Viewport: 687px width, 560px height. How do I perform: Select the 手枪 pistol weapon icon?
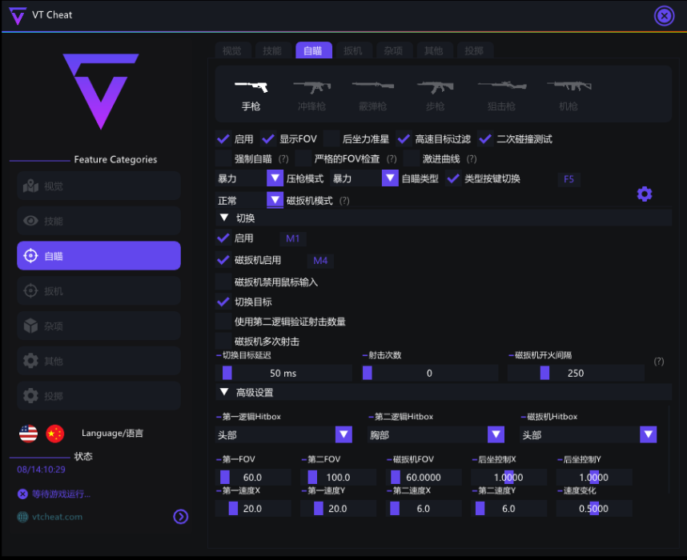pyautogui.click(x=251, y=86)
